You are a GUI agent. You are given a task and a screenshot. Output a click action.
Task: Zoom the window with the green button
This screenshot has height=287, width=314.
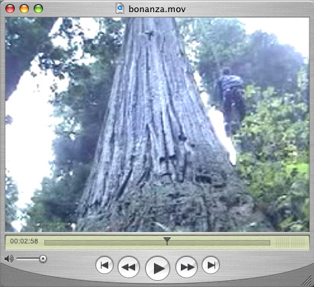(38, 9)
